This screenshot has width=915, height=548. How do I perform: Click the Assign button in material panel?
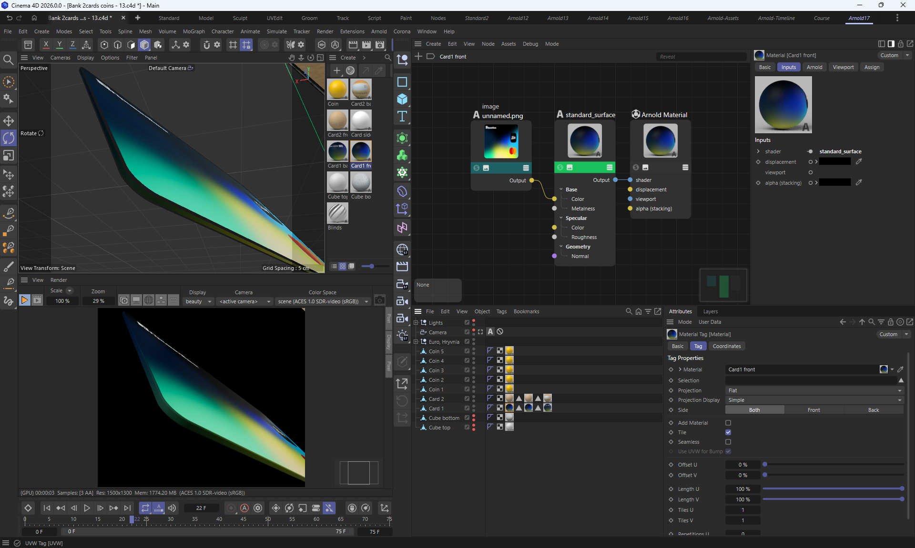[x=872, y=67]
